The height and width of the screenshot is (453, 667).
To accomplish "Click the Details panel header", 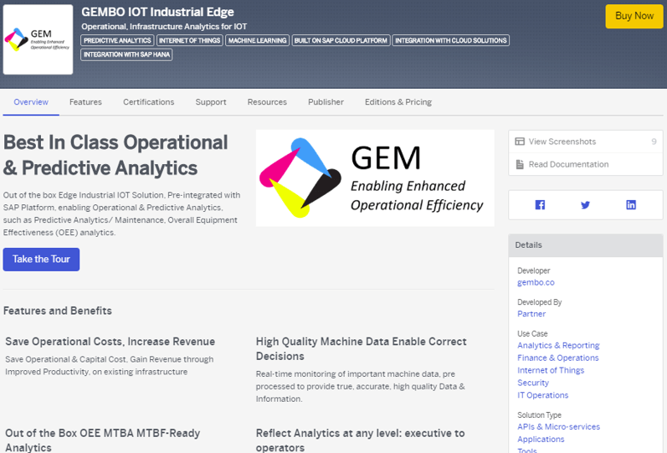I will 585,245.
